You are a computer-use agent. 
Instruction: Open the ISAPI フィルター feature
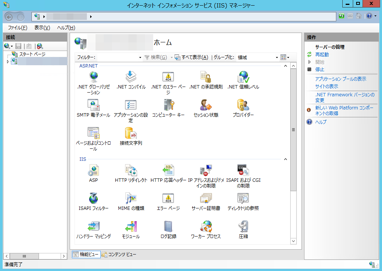93,199
